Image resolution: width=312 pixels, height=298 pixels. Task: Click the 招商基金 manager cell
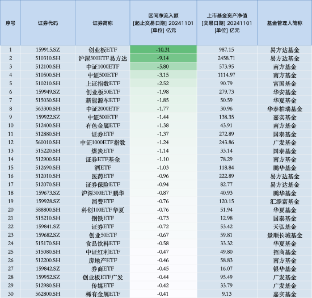tap(285, 252)
